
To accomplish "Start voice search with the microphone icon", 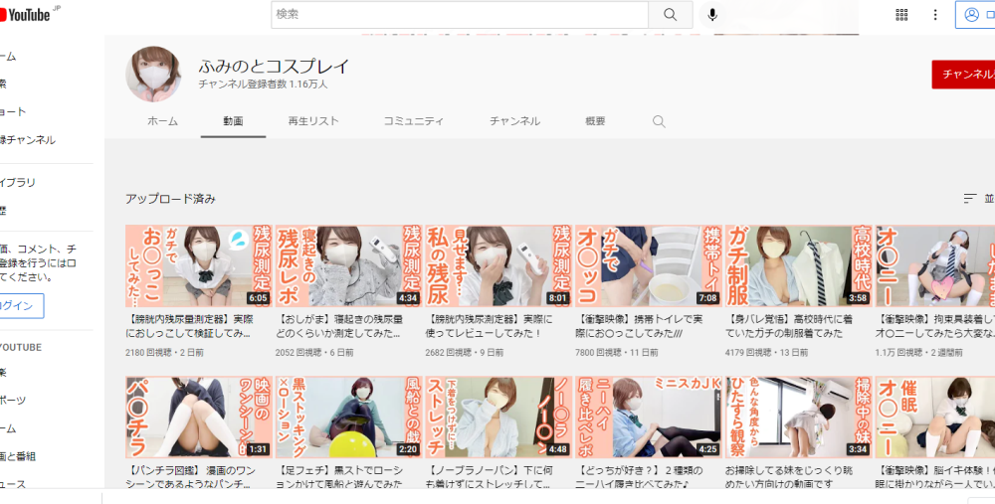I will tap(712, 15).
